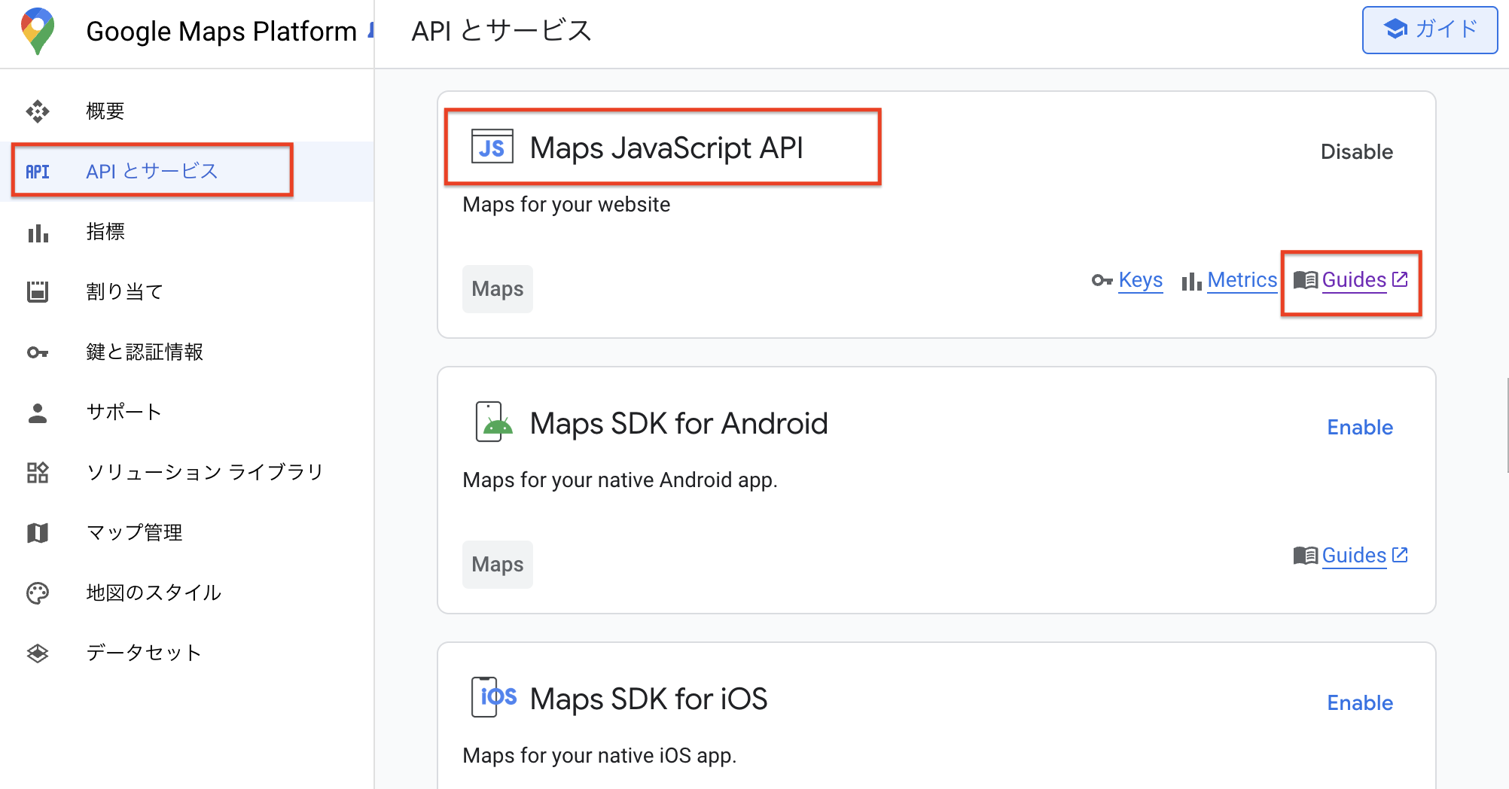Click the graduation cap icon on ガイド button
Screen dimensions: 1509x789
(1395, 29)
